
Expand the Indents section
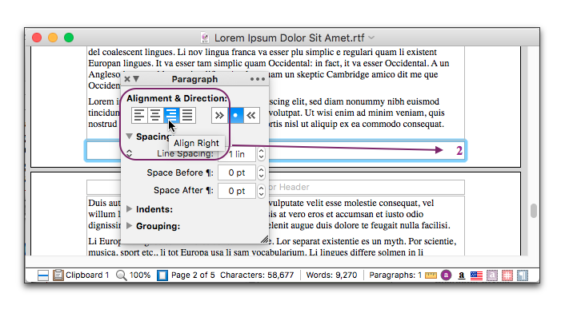[130, 208]
